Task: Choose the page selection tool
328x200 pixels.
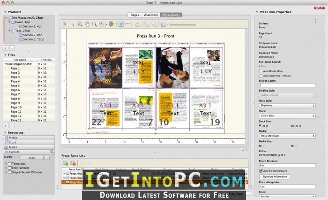Action: pyautogui.click(x=80, y=24)
